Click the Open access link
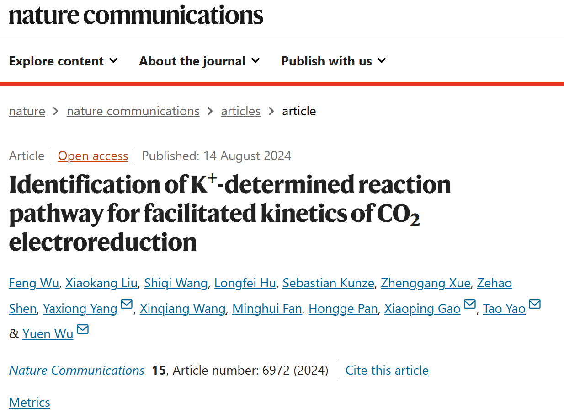The width and height of the screenshot is (564, 414). click(x=93, y=156)
